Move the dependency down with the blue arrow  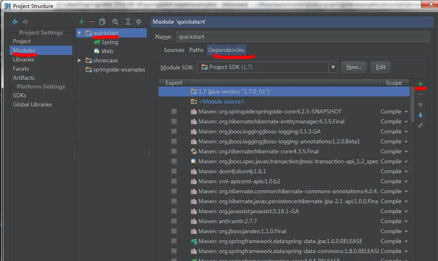[x=421, y=115]
